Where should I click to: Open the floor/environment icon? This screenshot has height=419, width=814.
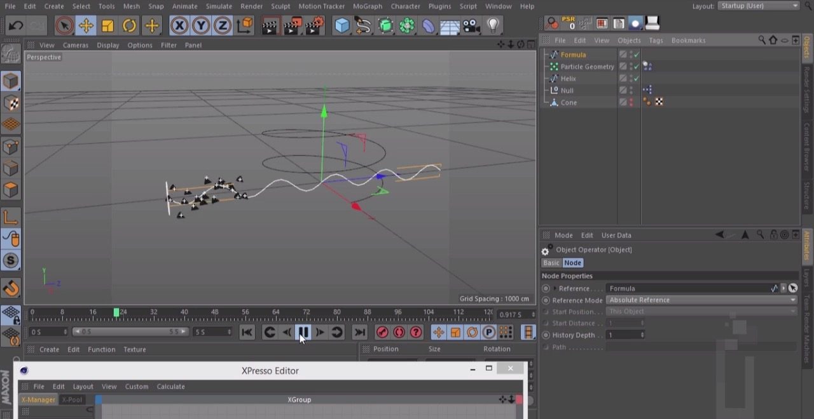click(450, 26)
